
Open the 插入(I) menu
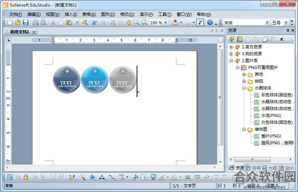point(71,14)
